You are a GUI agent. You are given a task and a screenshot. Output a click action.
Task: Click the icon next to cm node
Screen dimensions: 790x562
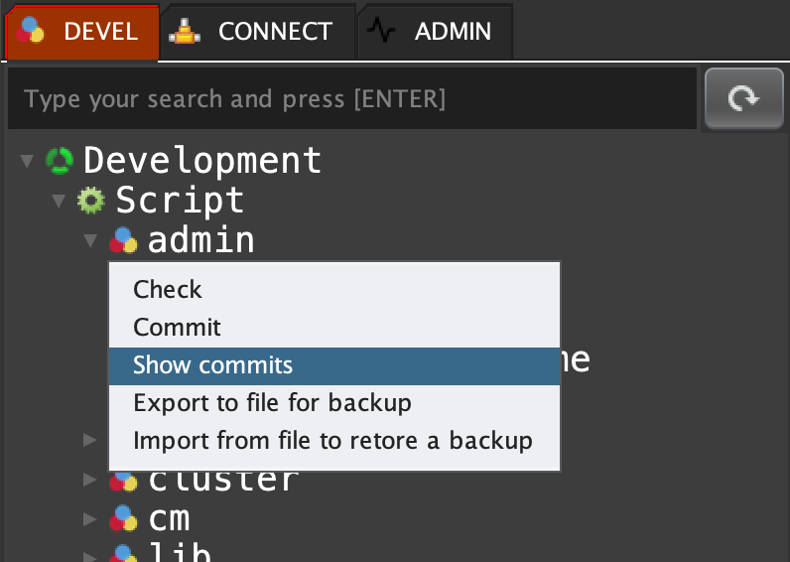click(123, 518)
